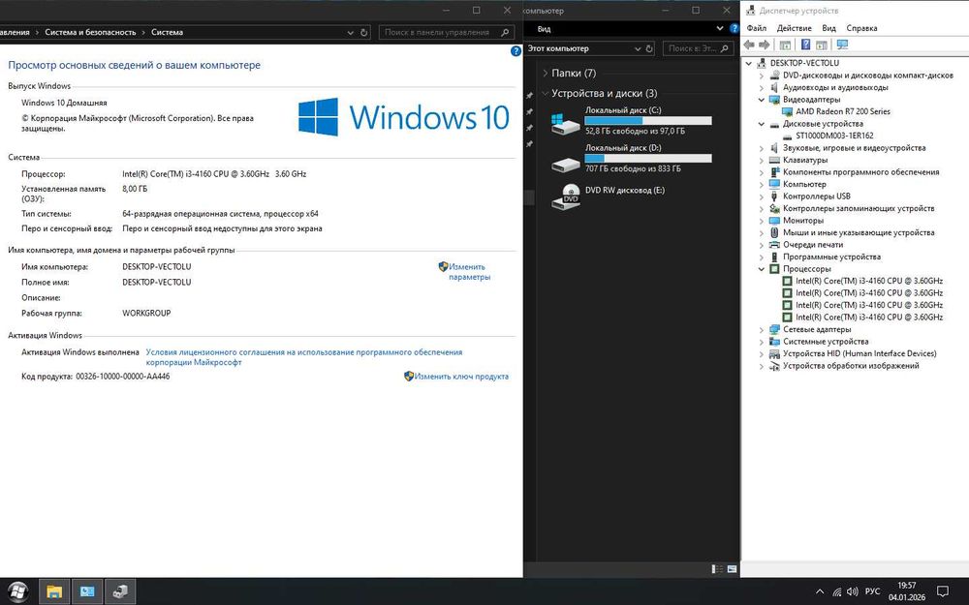Click the Control Panel search field
Viewport: 969px width, 605px height.
[446, 32]
